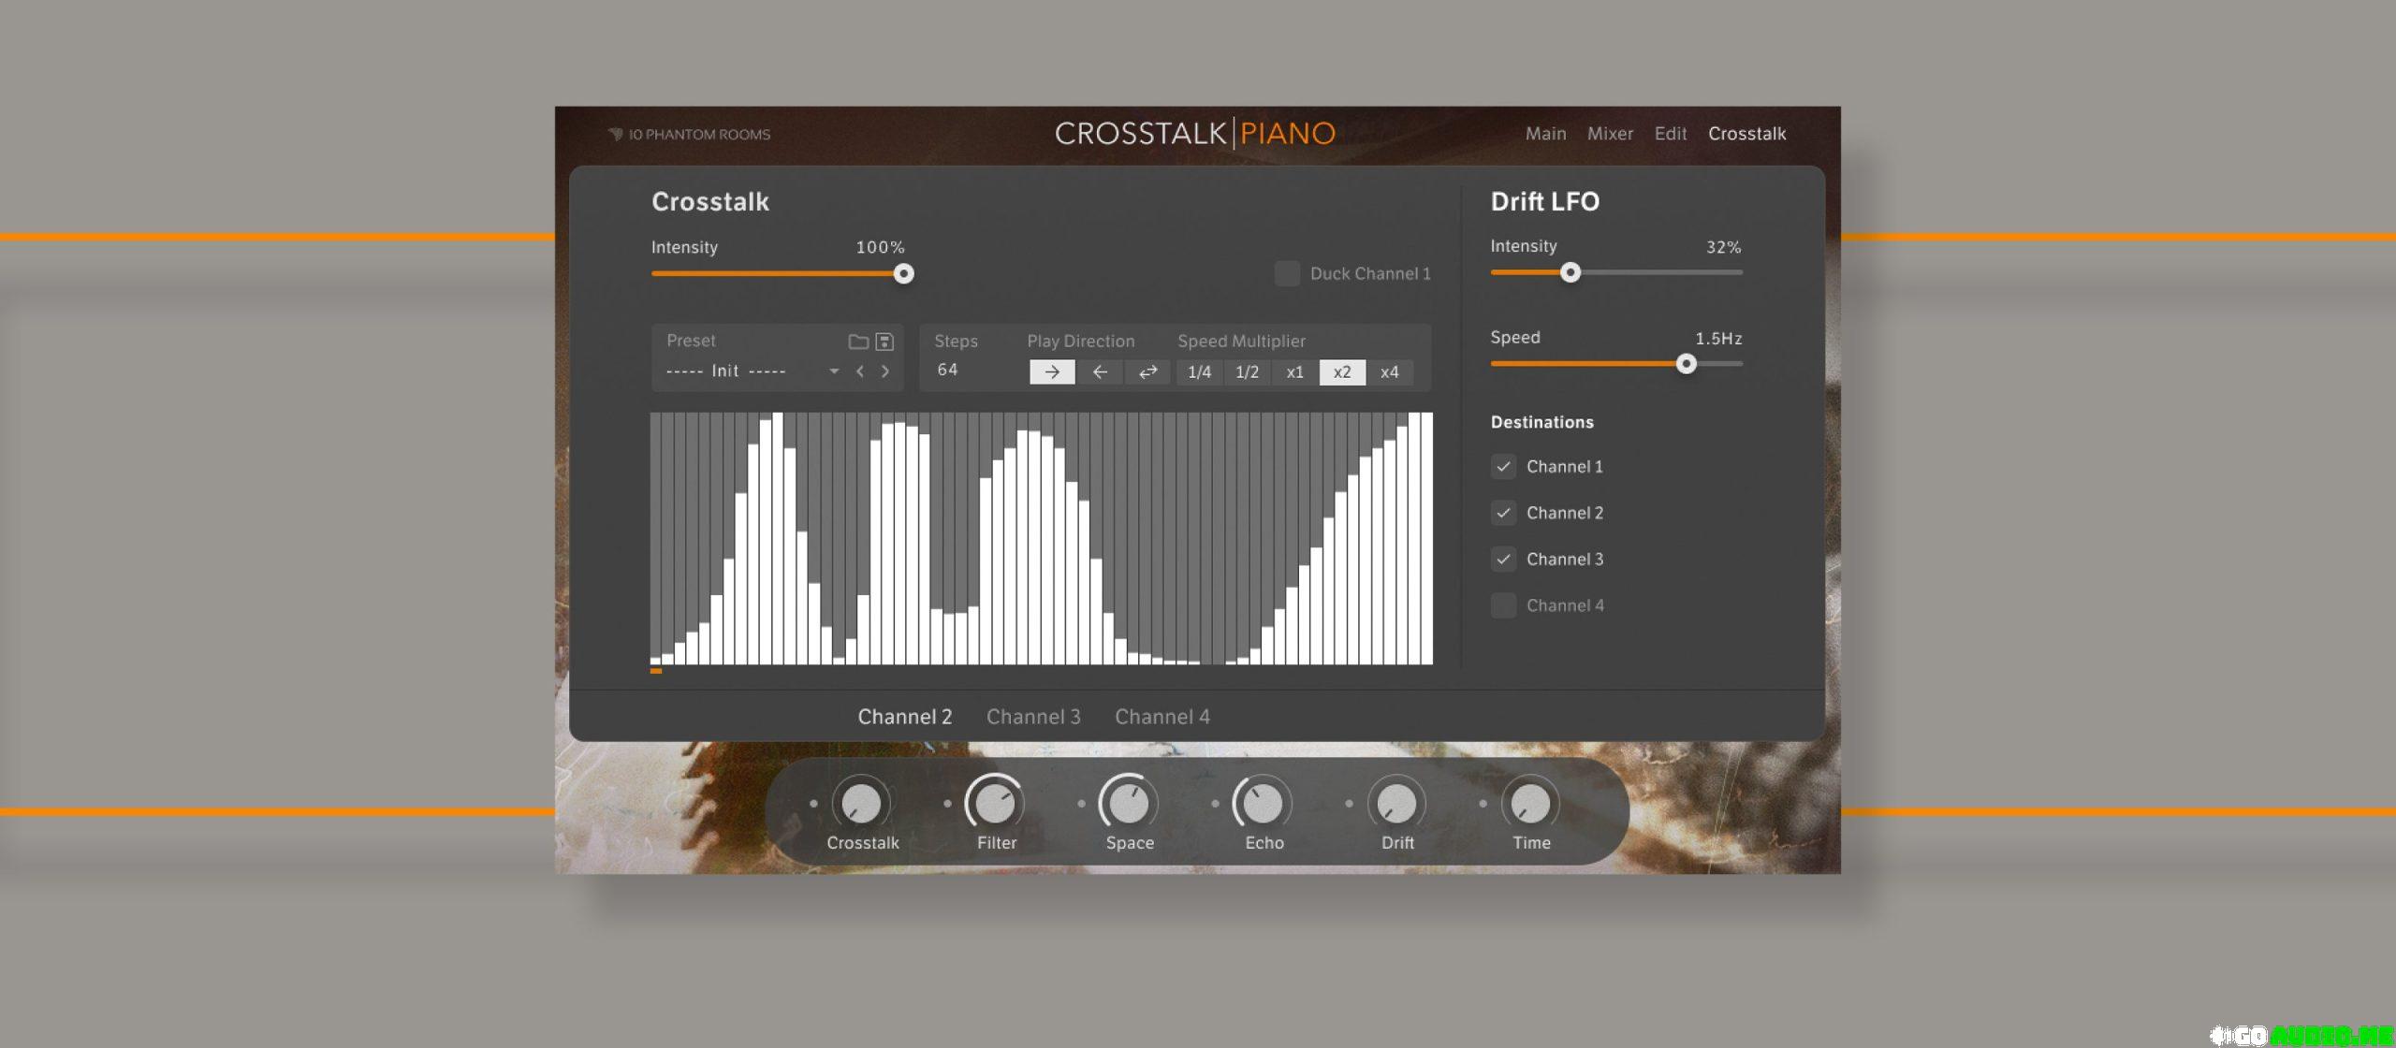Select the Channel 3 sequencer tab
Image resolution: width=2396 pixels, height=1048 pixels.
pos(1033,717)
